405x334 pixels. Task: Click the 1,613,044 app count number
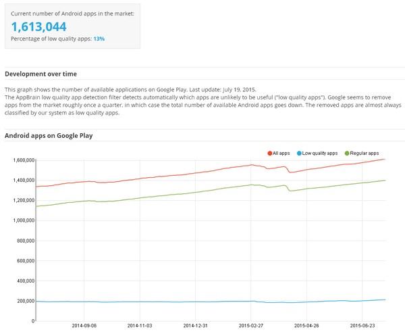[x=38, y=26]
